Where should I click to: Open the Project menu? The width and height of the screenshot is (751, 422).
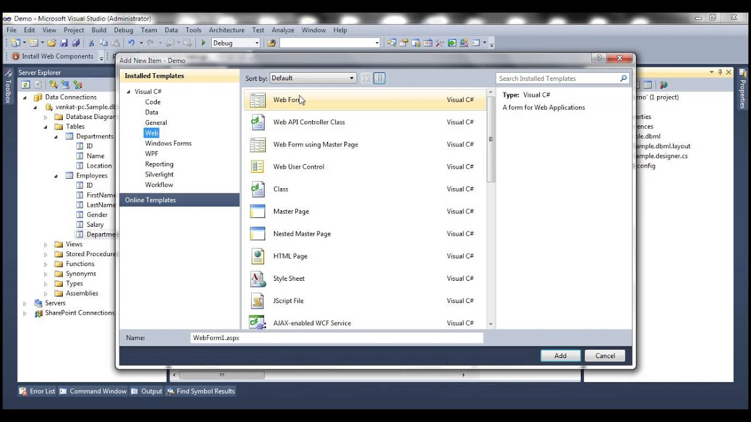coord(74,30)
